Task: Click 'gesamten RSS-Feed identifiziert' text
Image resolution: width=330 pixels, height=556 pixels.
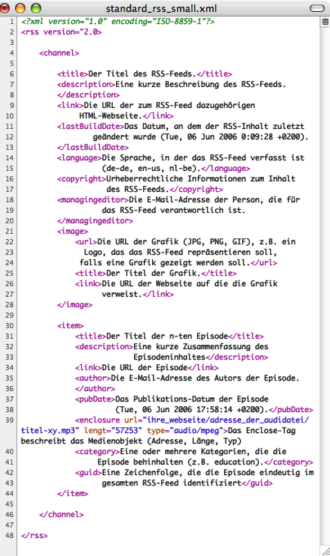Action: (172, 483)
